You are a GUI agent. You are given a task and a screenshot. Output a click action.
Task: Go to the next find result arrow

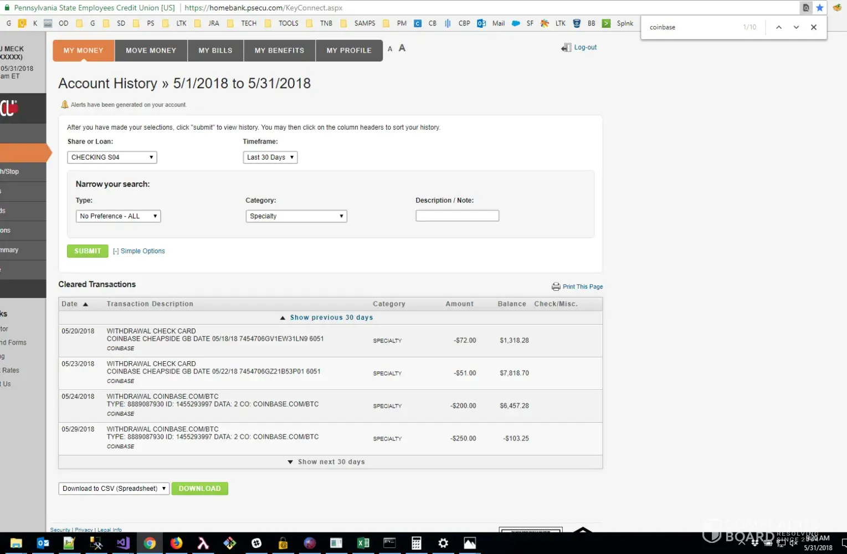click(796, 27)
